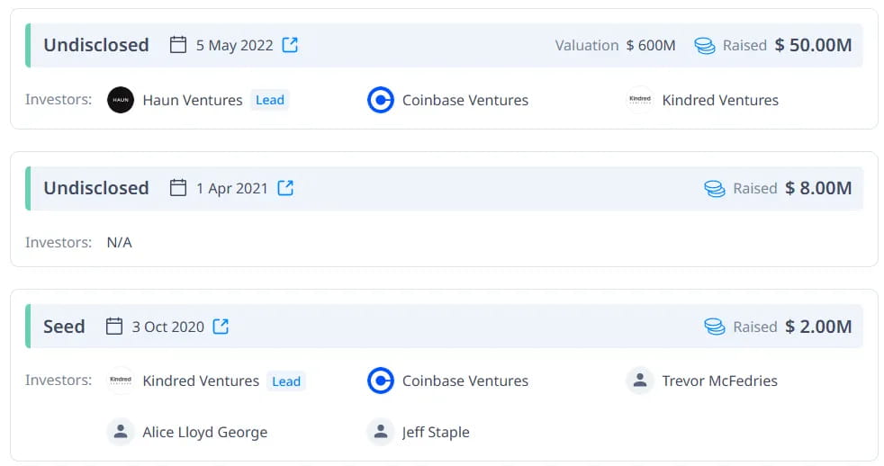Open external link for 3 Oct 2020 Seed round
Viewport: 884px width, 466px height.
click(221, 327)
